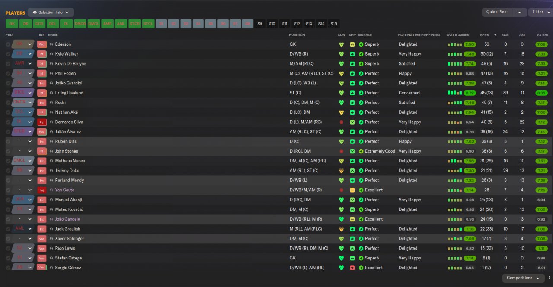
Task: Open Kevin De Bruyne's player name link
Action: click(x=70, y=64)
